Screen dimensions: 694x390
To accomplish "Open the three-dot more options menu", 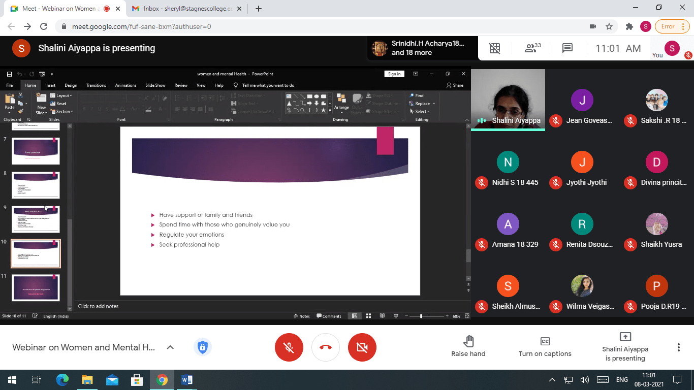I will click(x=678, y=347).
